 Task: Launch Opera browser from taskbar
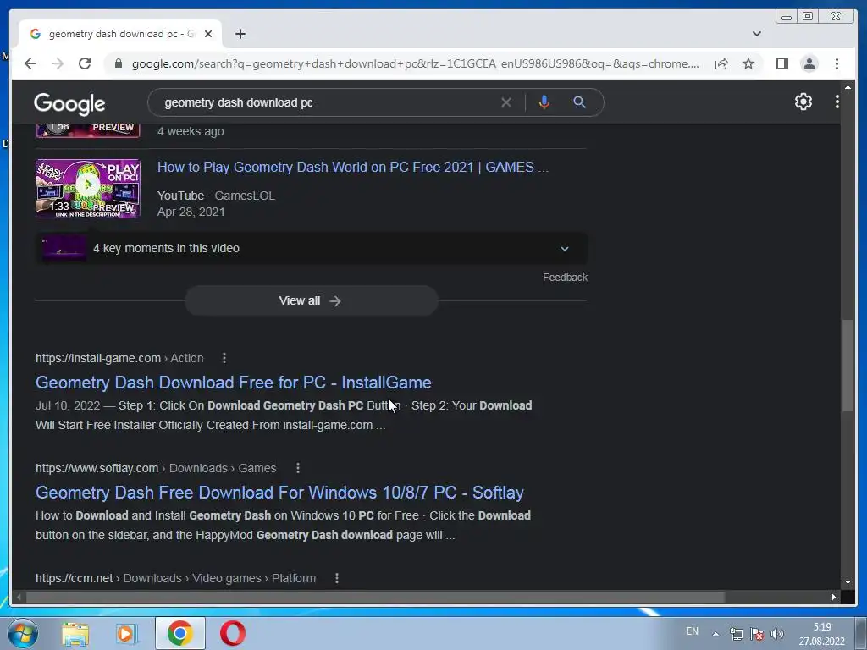tap(233, 633)
